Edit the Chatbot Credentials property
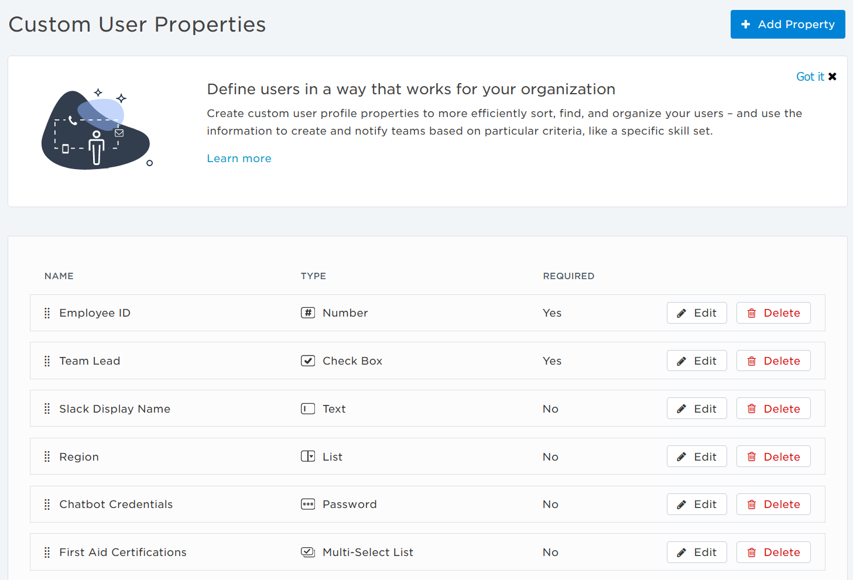Viewport: 853px width, 580px height. click(x=697, y=504)
